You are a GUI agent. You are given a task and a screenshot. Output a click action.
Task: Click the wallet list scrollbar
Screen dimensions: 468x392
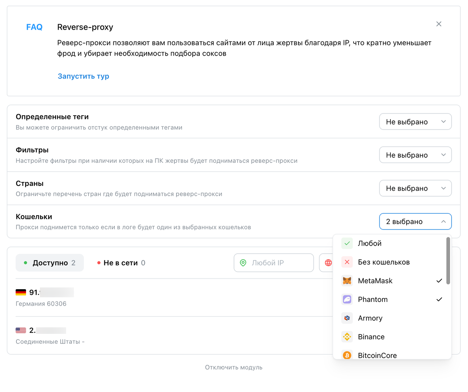click(x=448, y=261)
